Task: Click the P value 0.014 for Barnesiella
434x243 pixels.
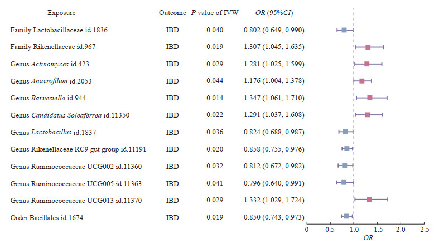Action: tap(210, 98)
